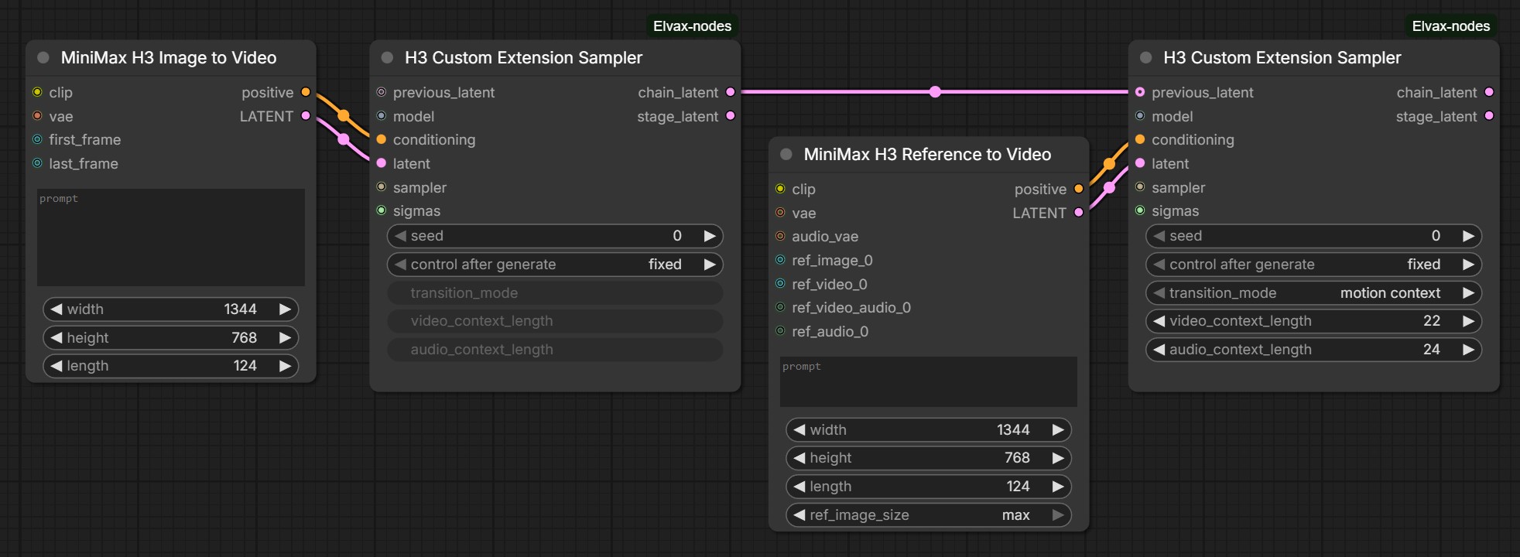Click last_frame input socket
1520x557 pixels.
(x=37, y=163)
